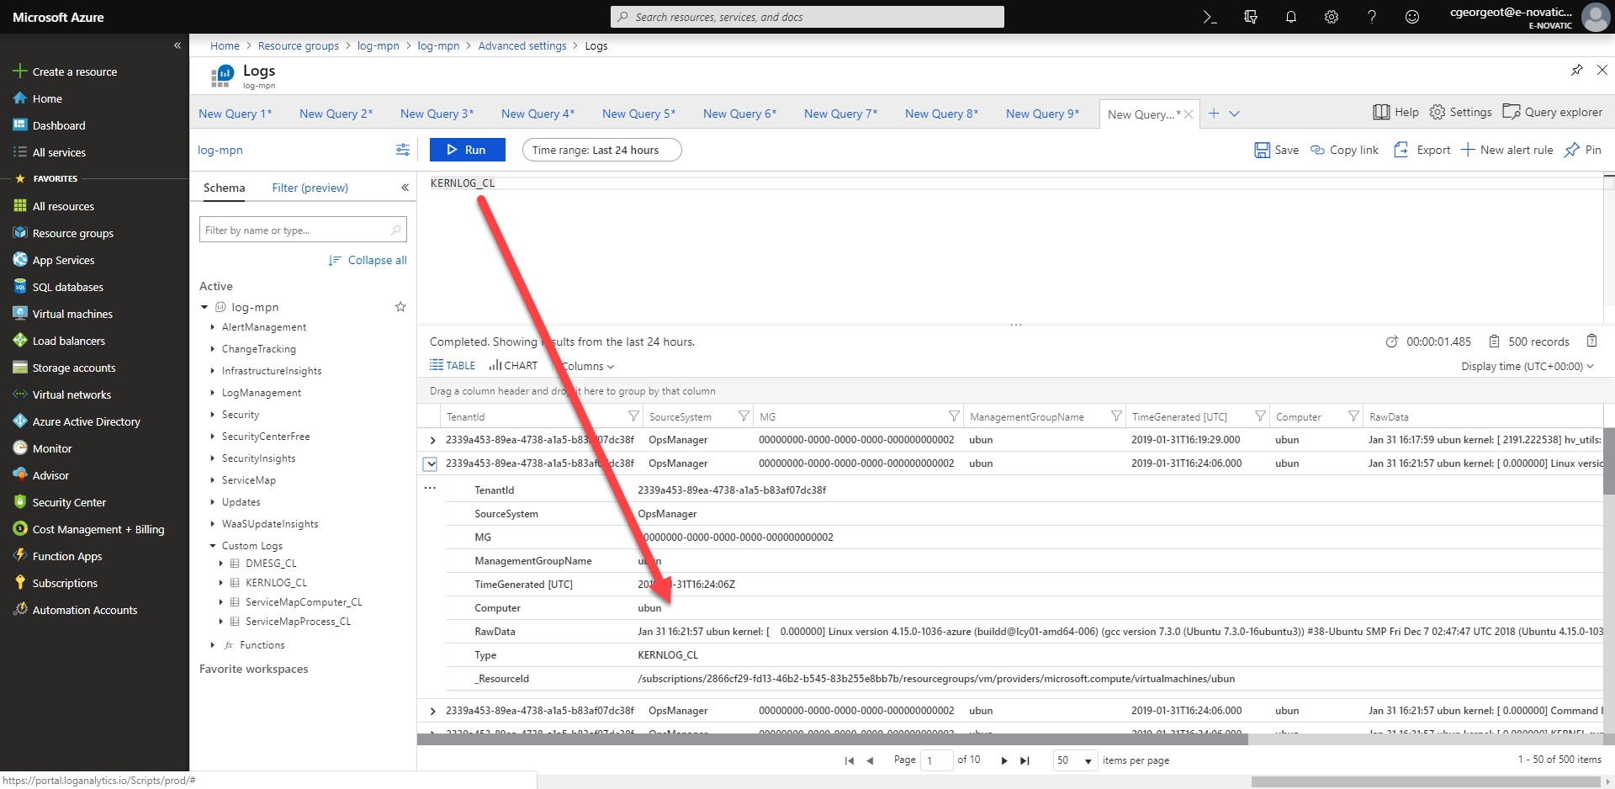This screenshot has width=1615, height=789.
Task: Select the TABLE results view
Action: tap(453, 365)
